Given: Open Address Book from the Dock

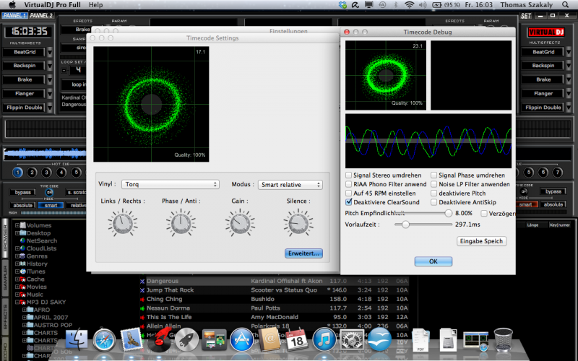Looking at the screenshot, I should [x=269, y=339].
